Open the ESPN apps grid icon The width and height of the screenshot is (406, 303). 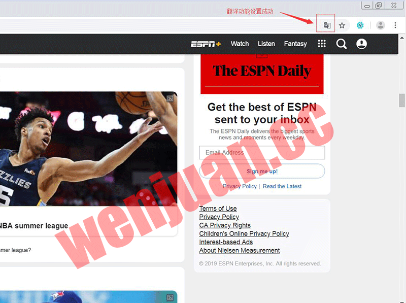[x=322, y=44]
